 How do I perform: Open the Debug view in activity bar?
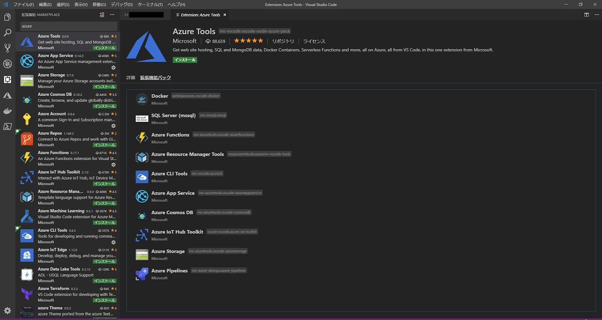tap(8, 64)
